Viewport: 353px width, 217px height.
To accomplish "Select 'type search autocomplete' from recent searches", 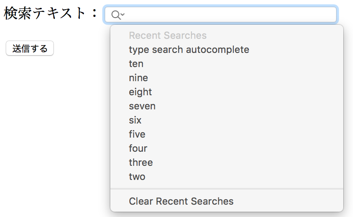I will click(x=189, y=49).
